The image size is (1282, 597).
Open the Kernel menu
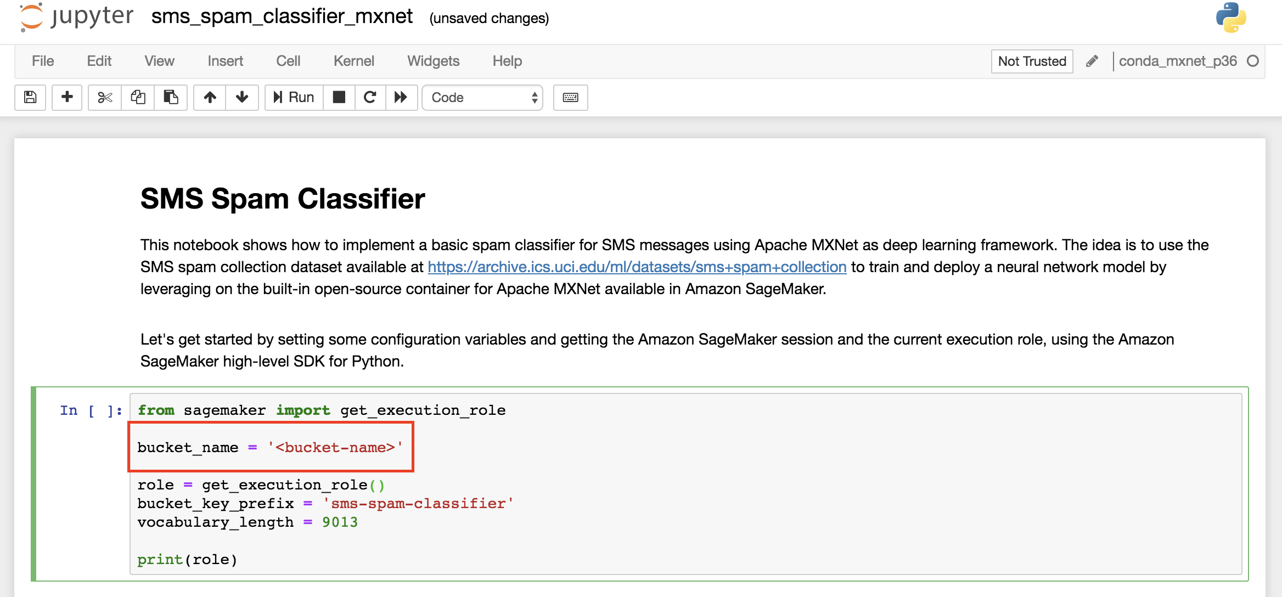point(353,61)
